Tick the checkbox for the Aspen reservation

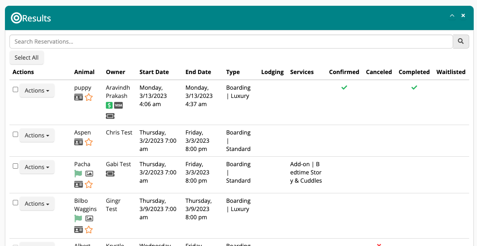pyautogui.click(x=15, y=134)
